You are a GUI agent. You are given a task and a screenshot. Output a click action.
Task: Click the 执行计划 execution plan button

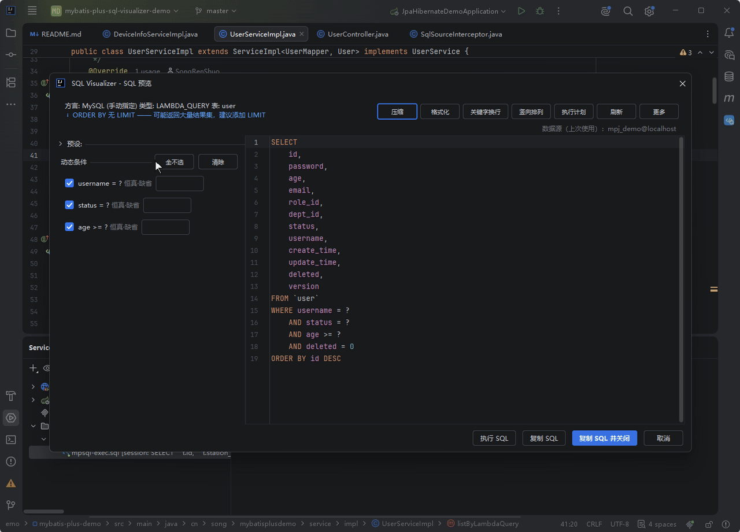tap(573, 112)
